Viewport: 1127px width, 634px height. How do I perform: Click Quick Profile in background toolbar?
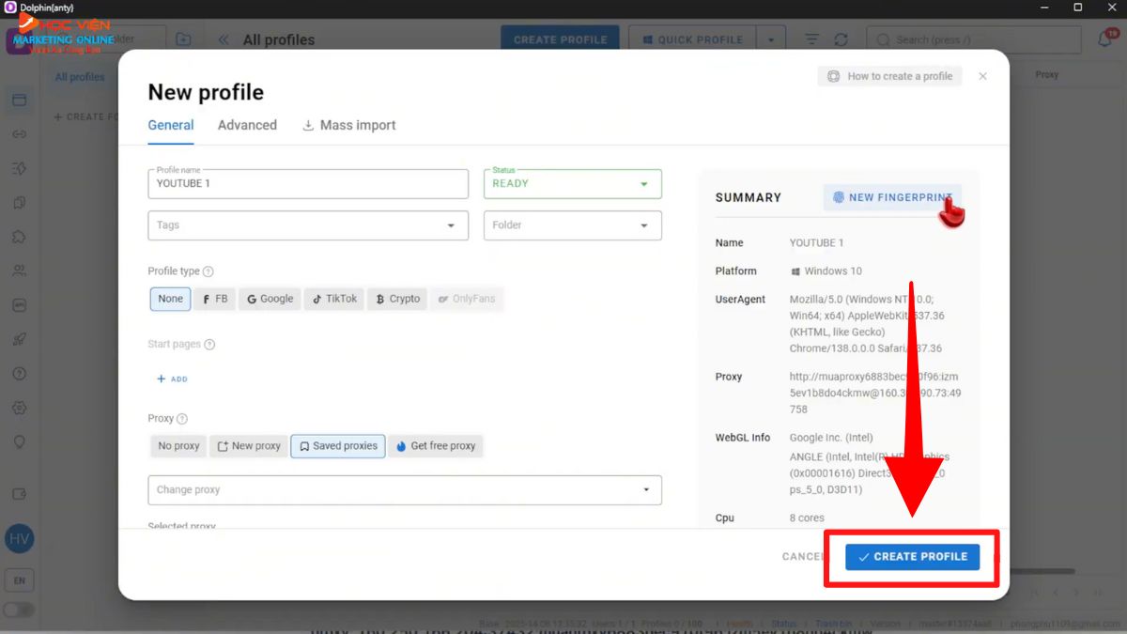tap(692, 40)
